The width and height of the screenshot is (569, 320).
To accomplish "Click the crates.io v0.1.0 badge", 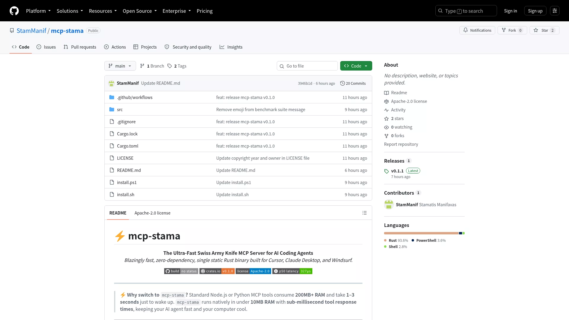I will pyautogui.click(x=217, y=271).
